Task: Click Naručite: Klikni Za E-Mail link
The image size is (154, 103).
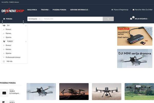Action: pyautogui.click(x=144, y=10)
